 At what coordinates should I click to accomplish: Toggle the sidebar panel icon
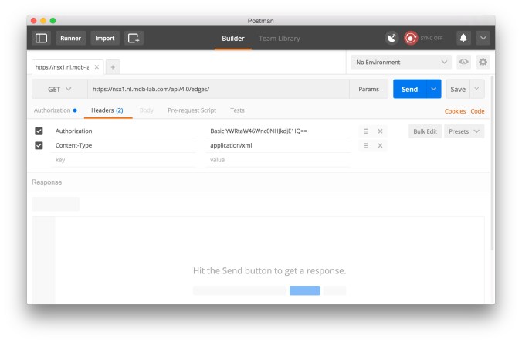tap(42, 38)
